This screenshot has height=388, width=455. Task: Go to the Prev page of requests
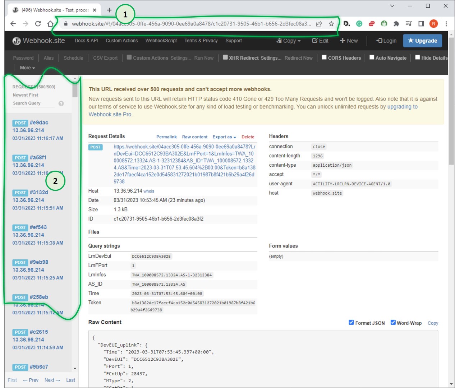coord(31,380)
